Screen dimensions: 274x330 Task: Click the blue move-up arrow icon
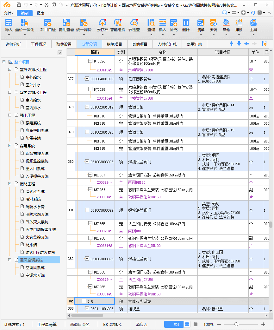(x=231, y=44)
